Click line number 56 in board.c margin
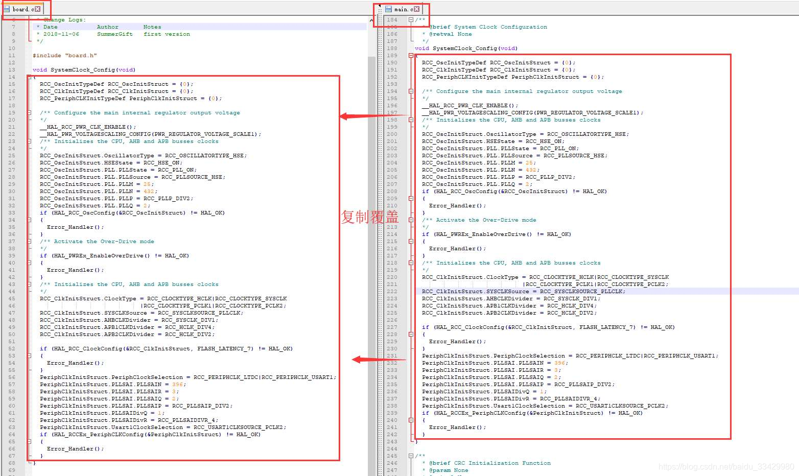Viewport: 799px width, 476px height. 12,377
